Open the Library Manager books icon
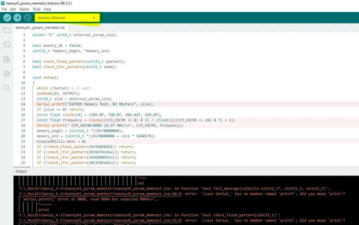This screenshot has height=225, width=359. click(7, 59)
